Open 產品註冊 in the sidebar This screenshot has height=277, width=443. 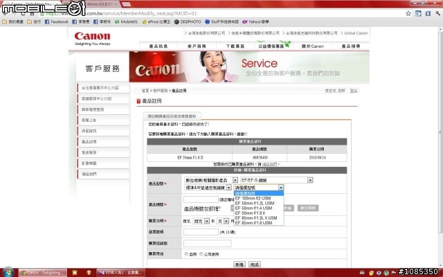pos(103,141)
